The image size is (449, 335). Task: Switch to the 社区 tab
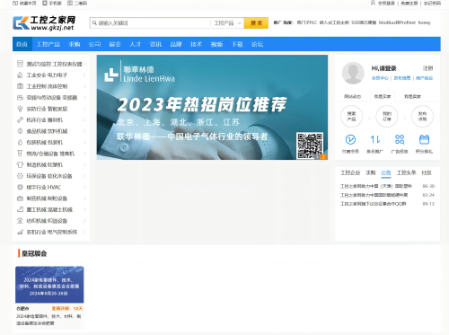pos(427,172)
